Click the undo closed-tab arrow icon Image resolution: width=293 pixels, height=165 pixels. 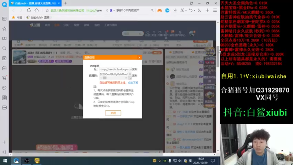click(x=190, y=11)
